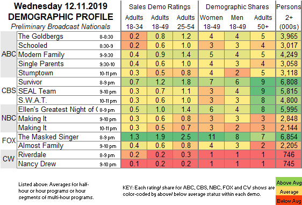This screenshot has height=205, width=302.
Task: Select the ABC network label cell
Action: click(9, 54)
